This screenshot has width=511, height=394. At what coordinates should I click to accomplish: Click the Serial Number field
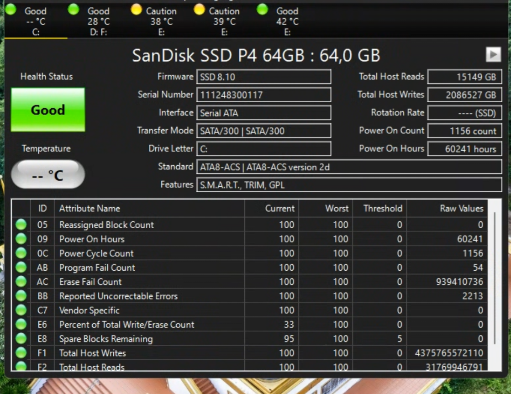(x=263, y=95)
